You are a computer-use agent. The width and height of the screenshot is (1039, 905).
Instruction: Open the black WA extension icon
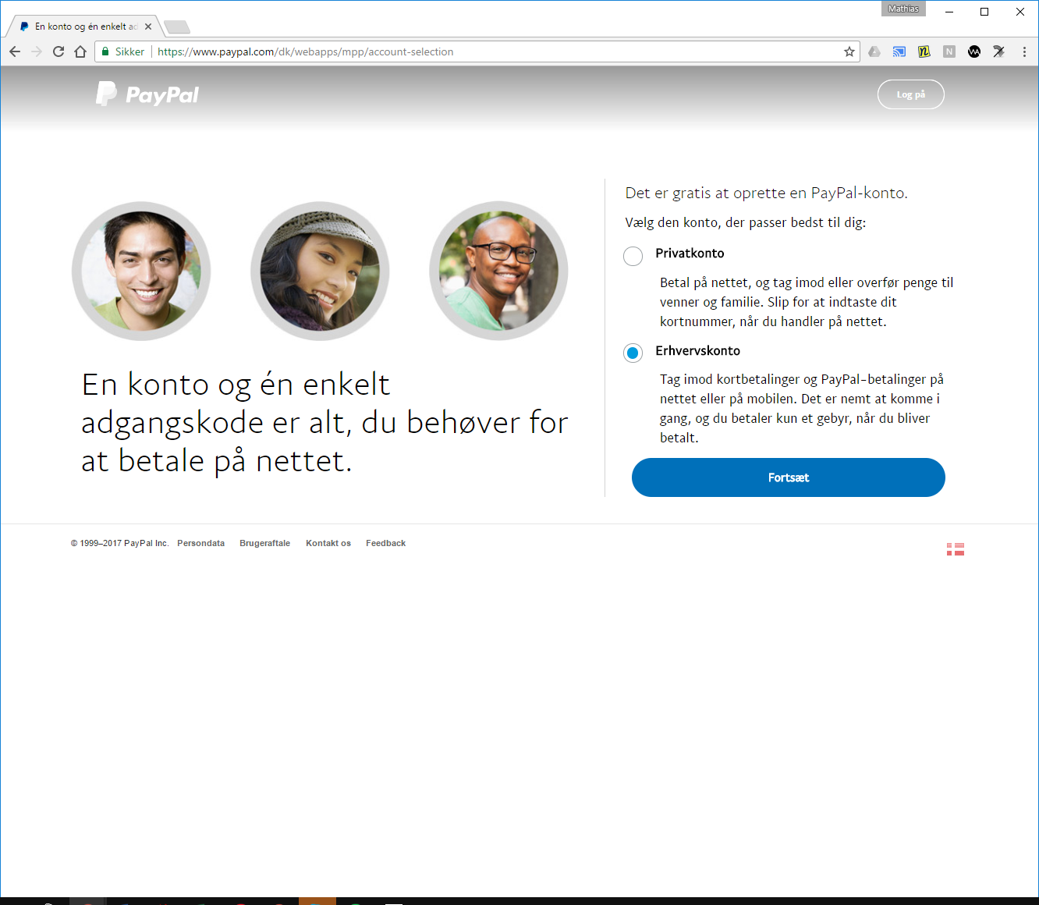pos(974,51)
